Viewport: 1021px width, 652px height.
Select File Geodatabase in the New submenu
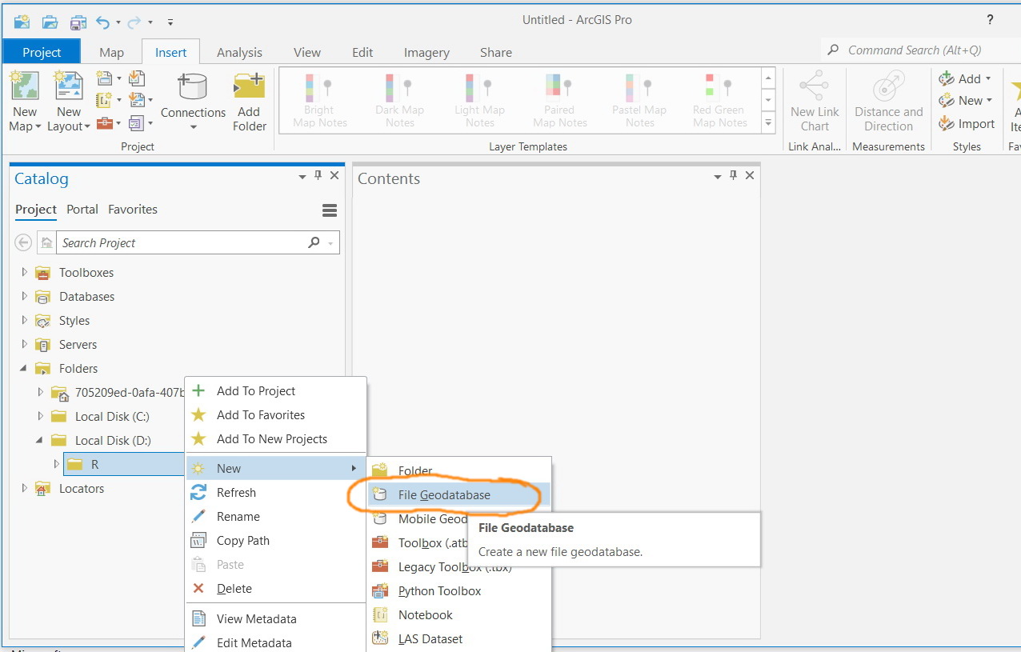[459, 494]
